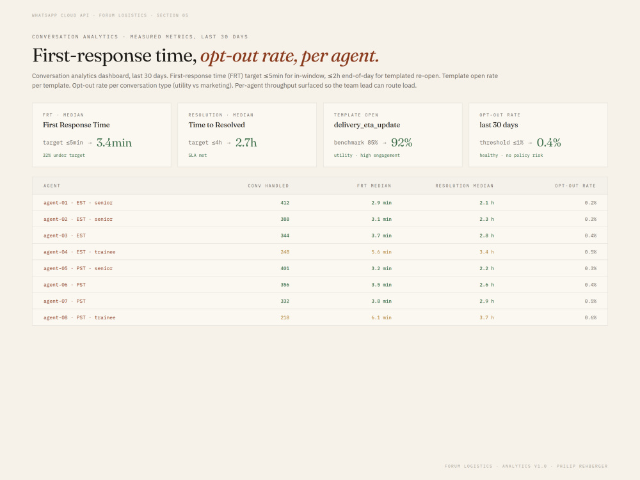Screen dimensions: 640x480
Task: Click 'utility · high engagement' note
Action: click(367, 155)
